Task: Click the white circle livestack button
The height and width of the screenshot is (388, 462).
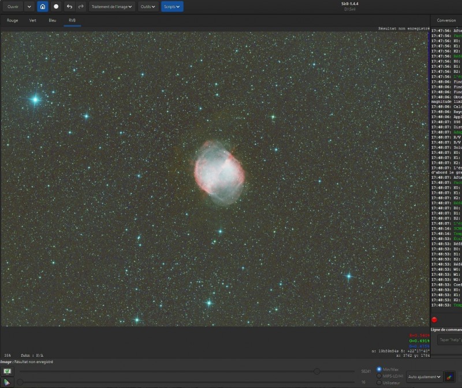Action: click(56, 6)
